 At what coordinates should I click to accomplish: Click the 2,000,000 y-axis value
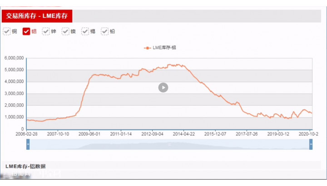[14, 105]
